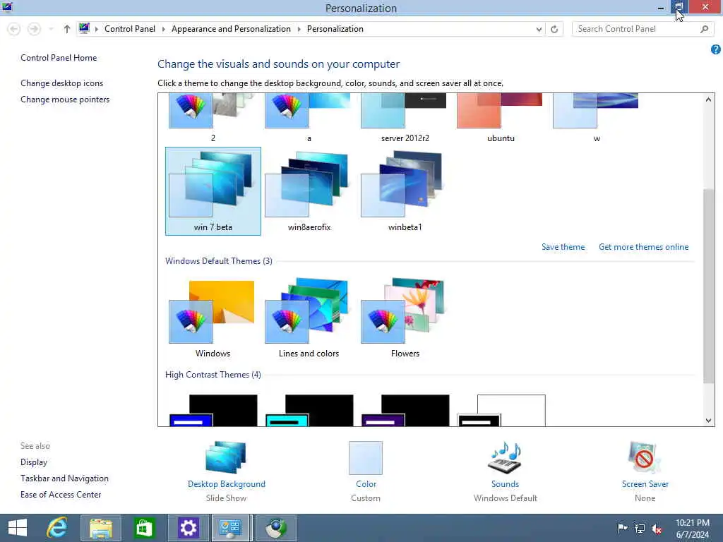This screenshot has height=542, width=723.
Task: Select the 'win 7 beta' theme thumbnail
Action: tap(213, 191)
